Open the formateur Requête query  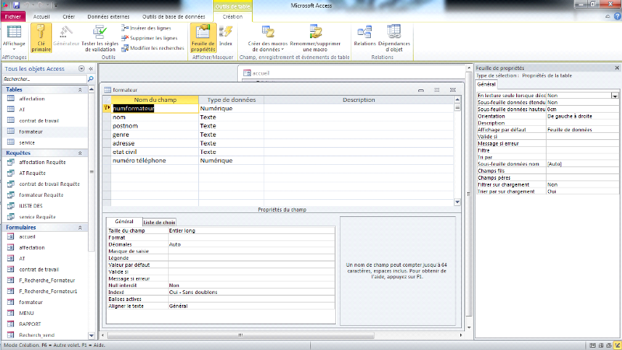coord(41,194)
